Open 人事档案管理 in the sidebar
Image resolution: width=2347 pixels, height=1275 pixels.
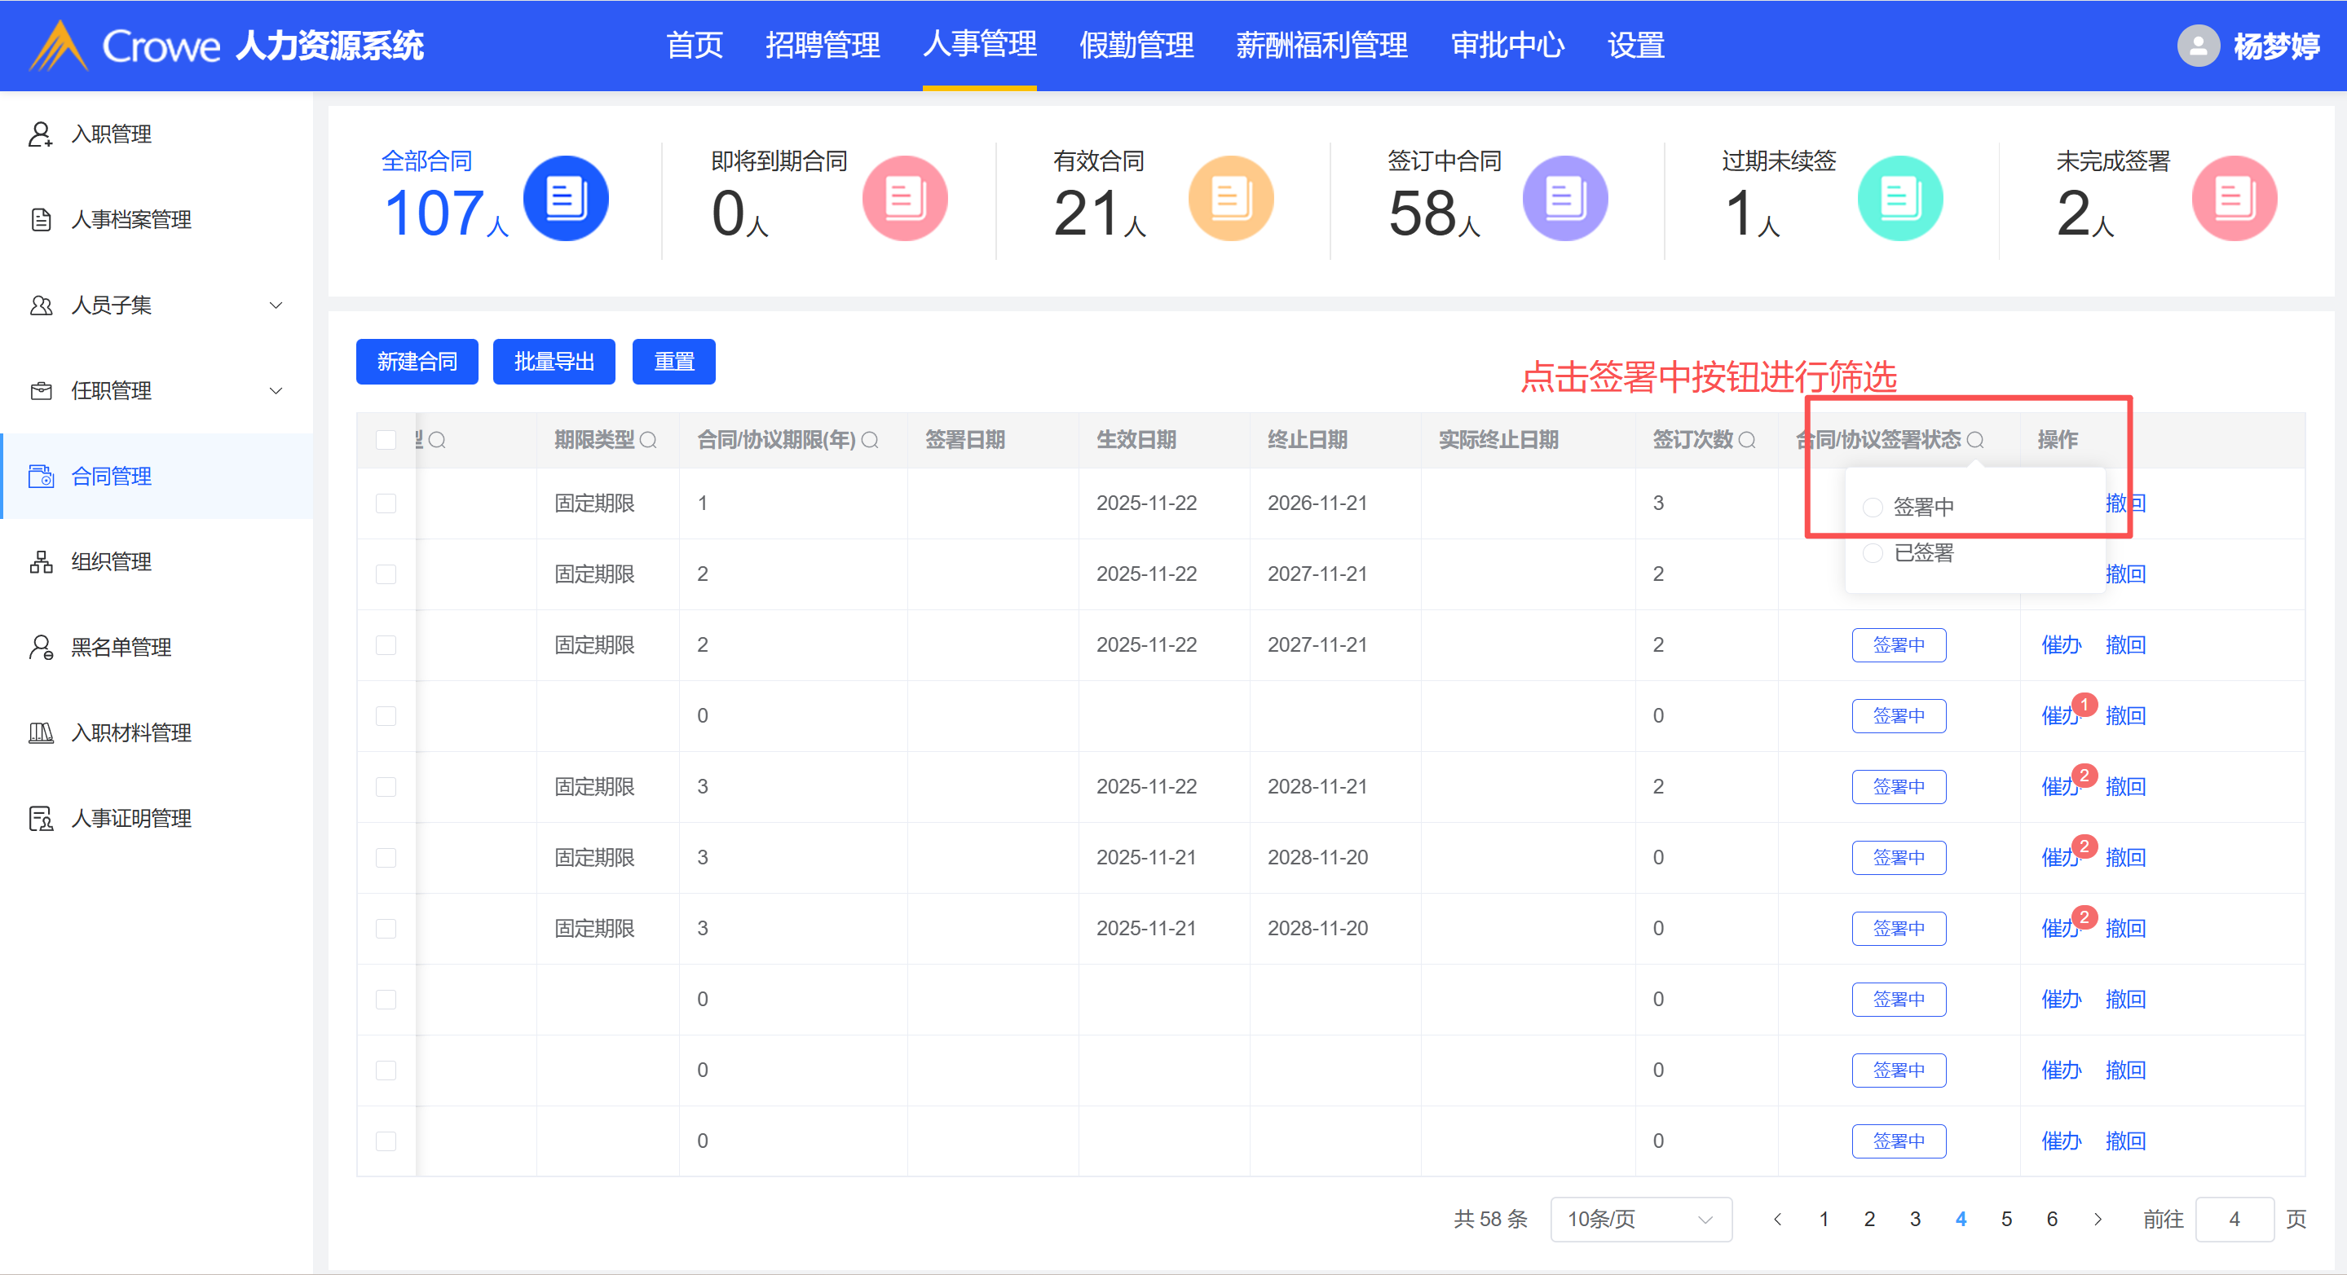(x=131, y=219)
